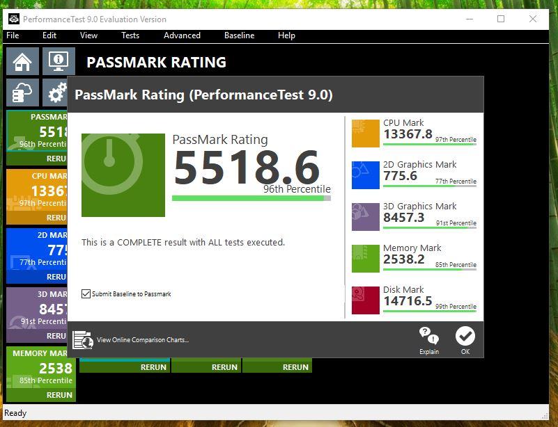Open the Edit menu

pyautogui.click(x=49, y=35)
